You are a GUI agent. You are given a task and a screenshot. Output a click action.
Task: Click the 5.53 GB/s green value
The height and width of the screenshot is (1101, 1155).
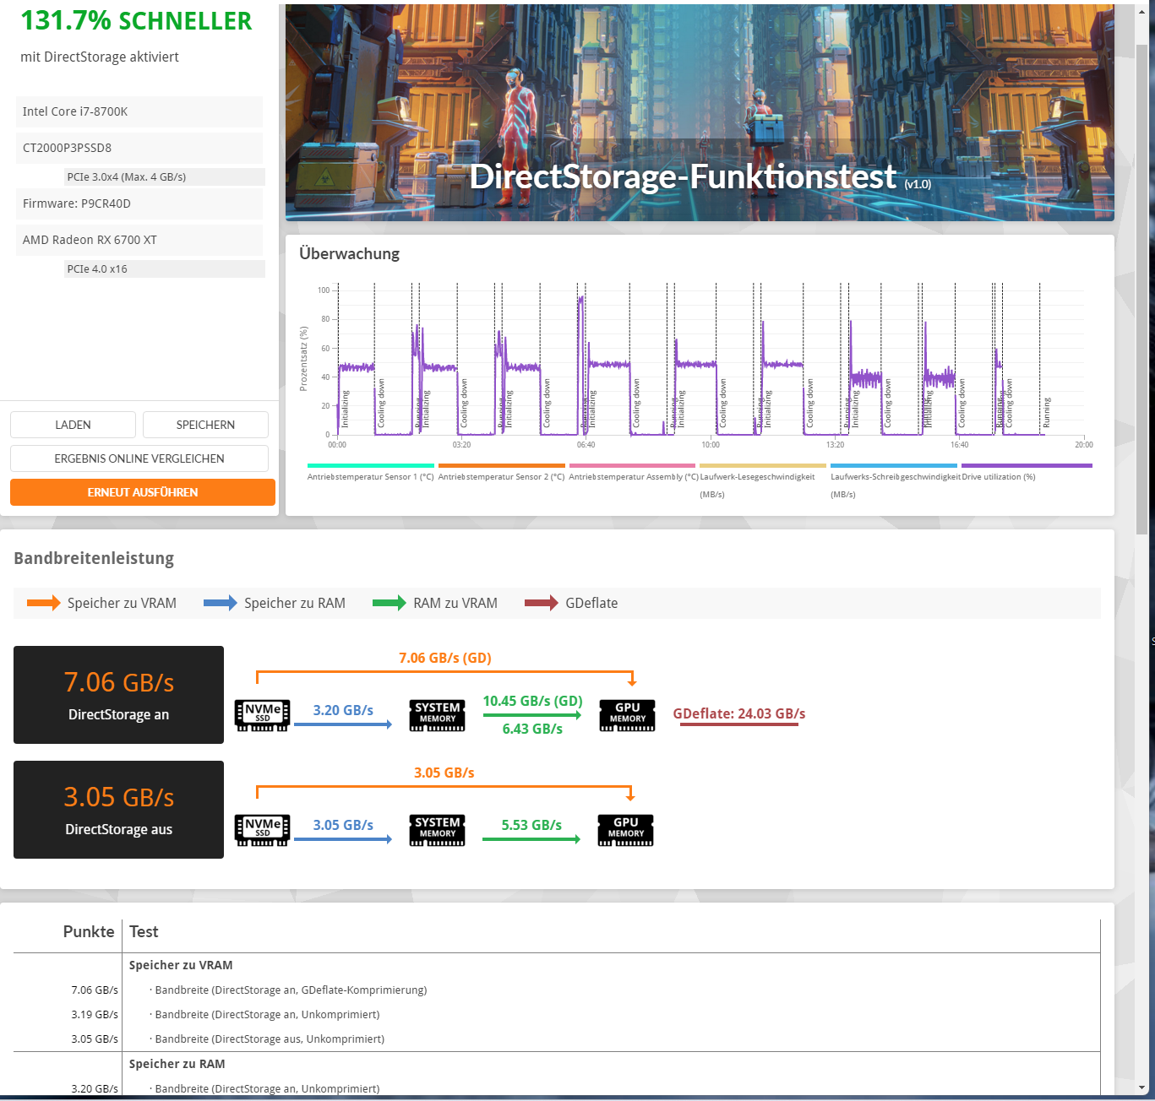coord(531,825)
